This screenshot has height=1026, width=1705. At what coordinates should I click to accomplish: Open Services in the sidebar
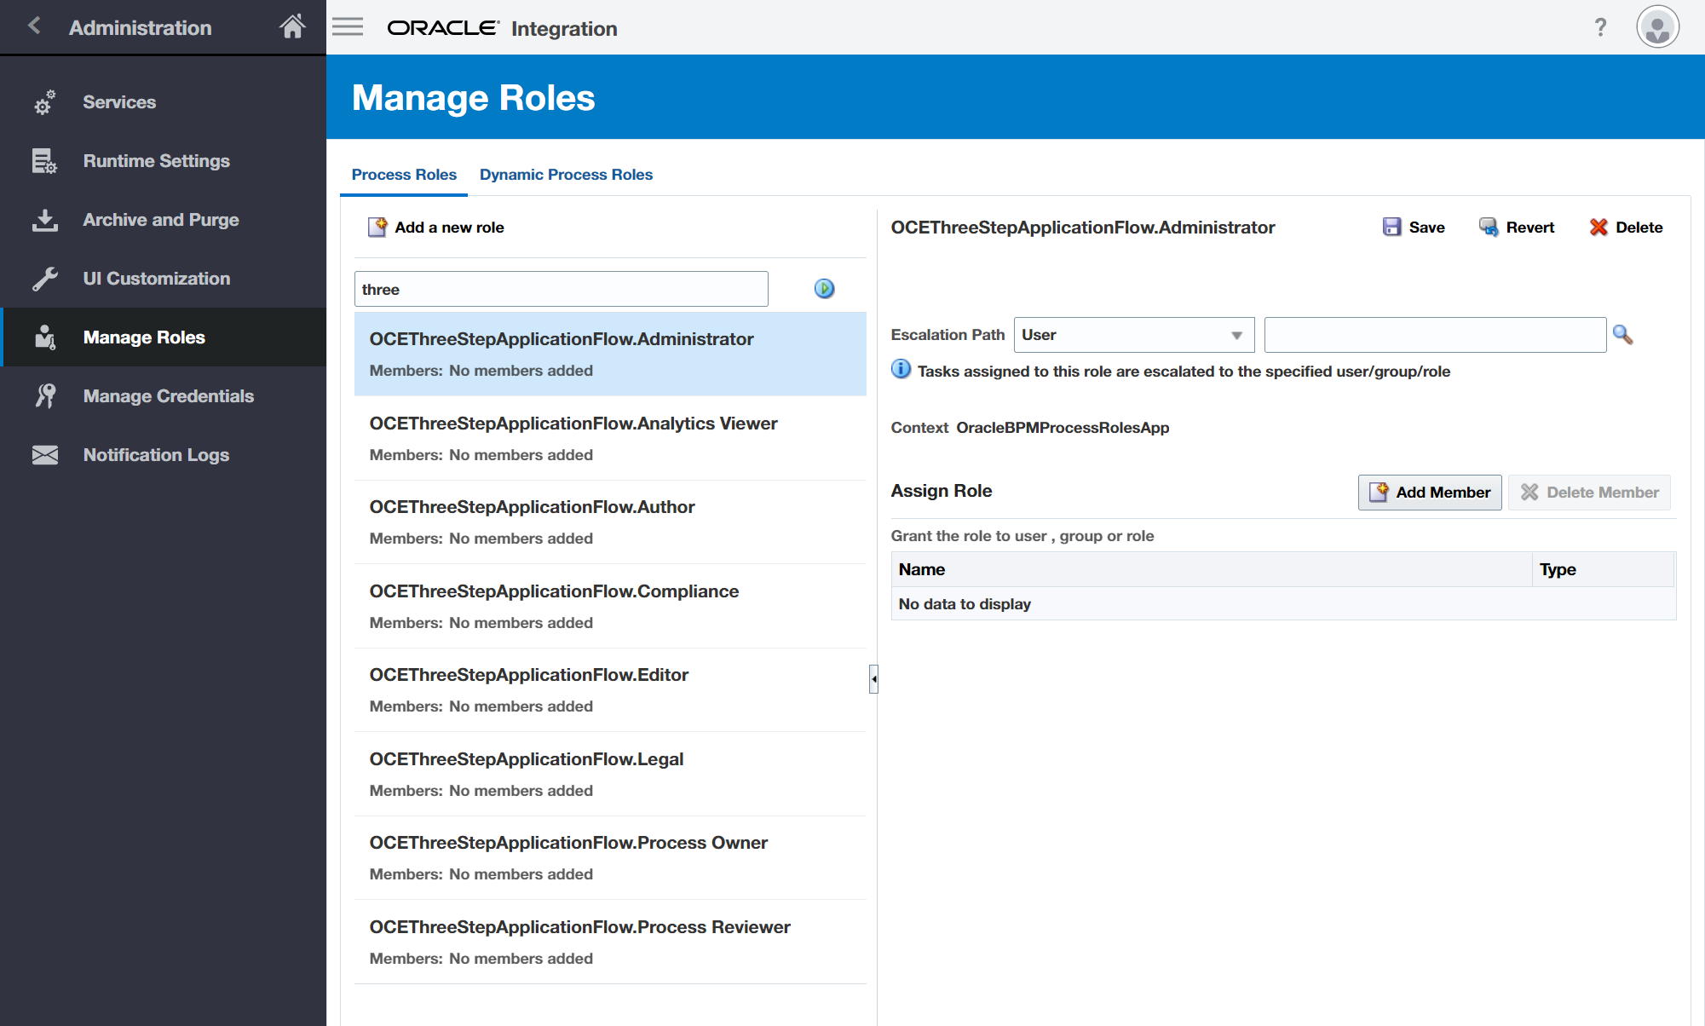164,102
